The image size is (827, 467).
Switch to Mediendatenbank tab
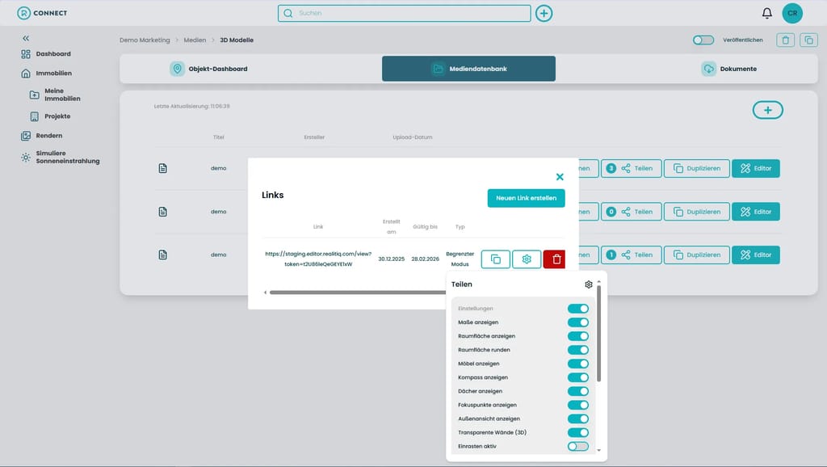(468, 69)
